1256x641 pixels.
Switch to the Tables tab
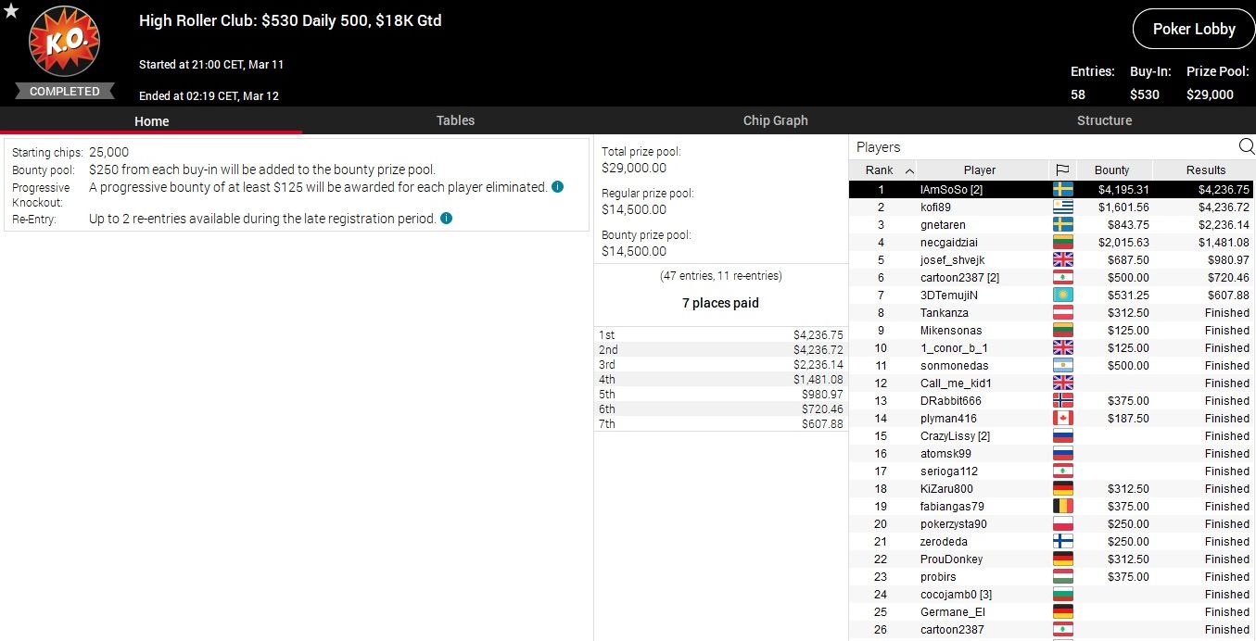(x=455, y=120)
